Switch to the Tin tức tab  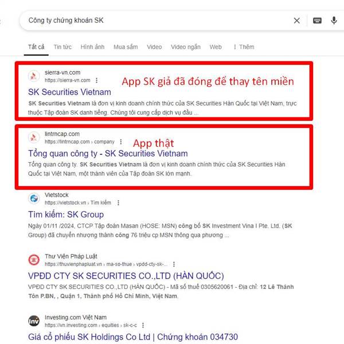62,47
